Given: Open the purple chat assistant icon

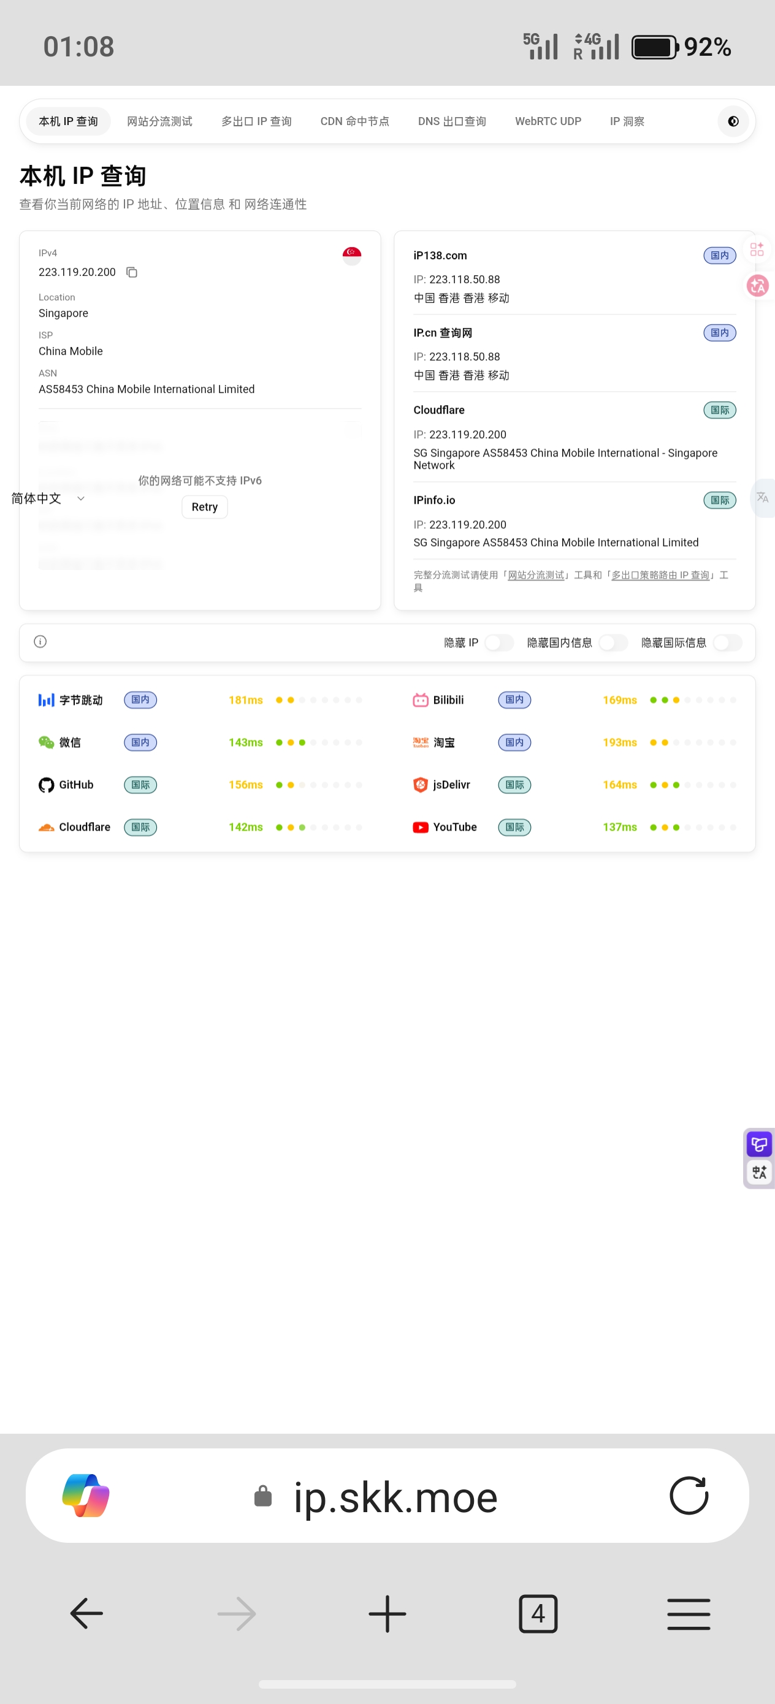Looking at the screenshot, I should [x=759, y=1144].
